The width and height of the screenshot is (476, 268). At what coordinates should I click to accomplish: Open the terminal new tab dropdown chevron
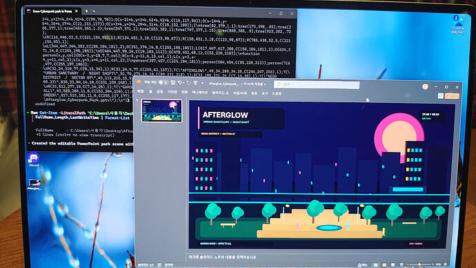point(94,11)
